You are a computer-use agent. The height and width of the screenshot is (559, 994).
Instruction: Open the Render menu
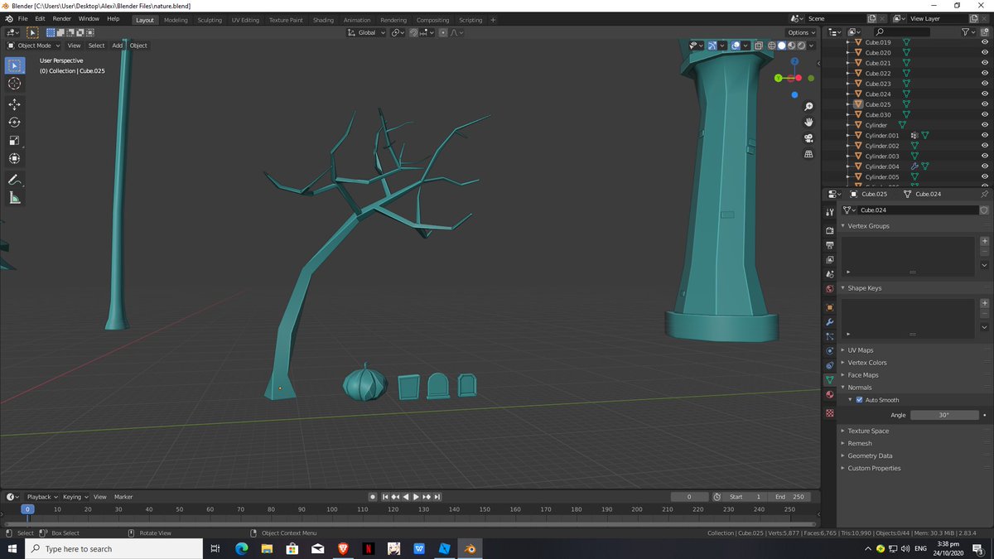pyautogui.click(x=61, y=18)
